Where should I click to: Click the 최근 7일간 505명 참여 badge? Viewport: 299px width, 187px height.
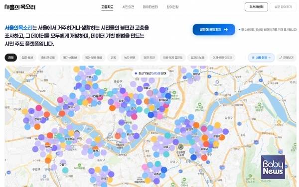tap(150, 73)
